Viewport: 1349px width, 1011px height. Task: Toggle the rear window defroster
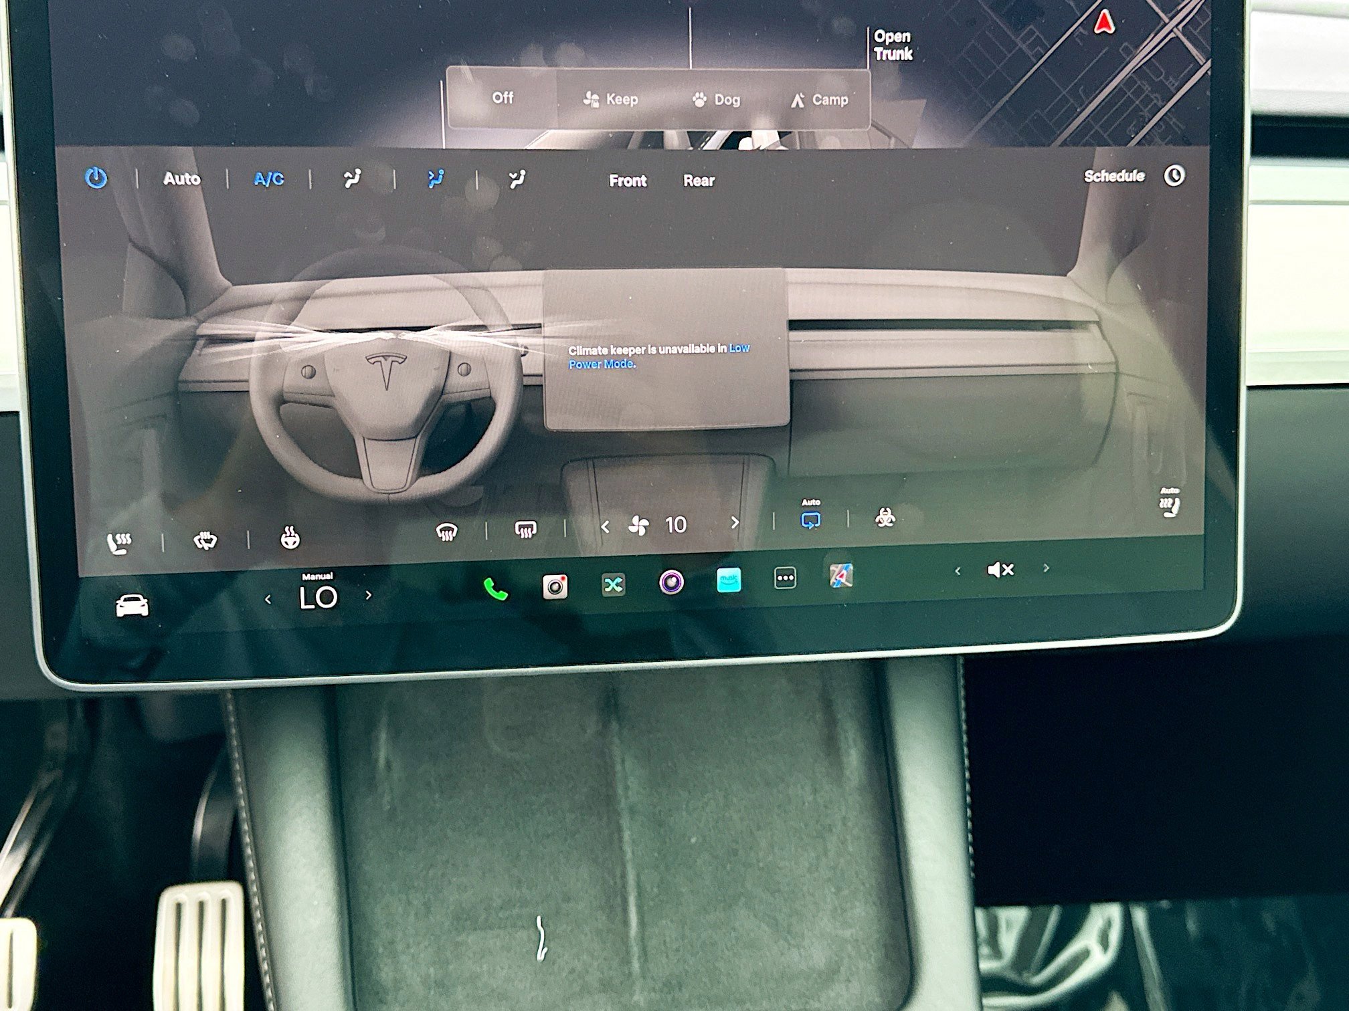pos(525,530)
